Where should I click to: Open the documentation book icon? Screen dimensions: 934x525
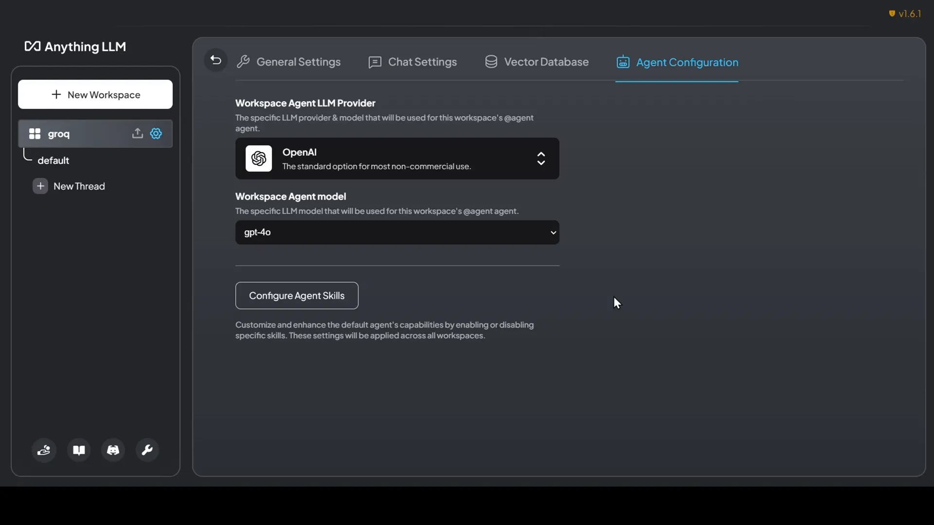click(x=79, y=450)
